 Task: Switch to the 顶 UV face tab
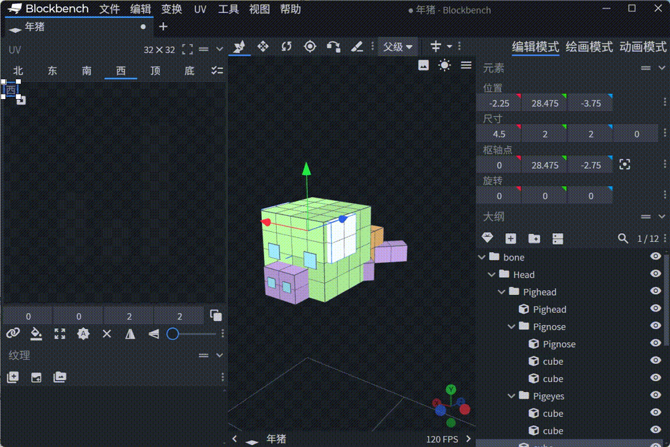[x=155, y=71]
